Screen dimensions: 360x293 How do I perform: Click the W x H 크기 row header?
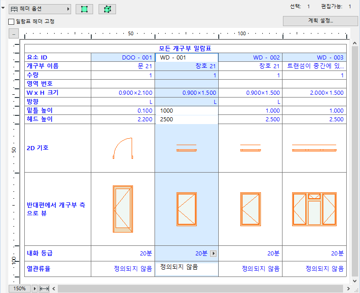[x=58, y=93]
